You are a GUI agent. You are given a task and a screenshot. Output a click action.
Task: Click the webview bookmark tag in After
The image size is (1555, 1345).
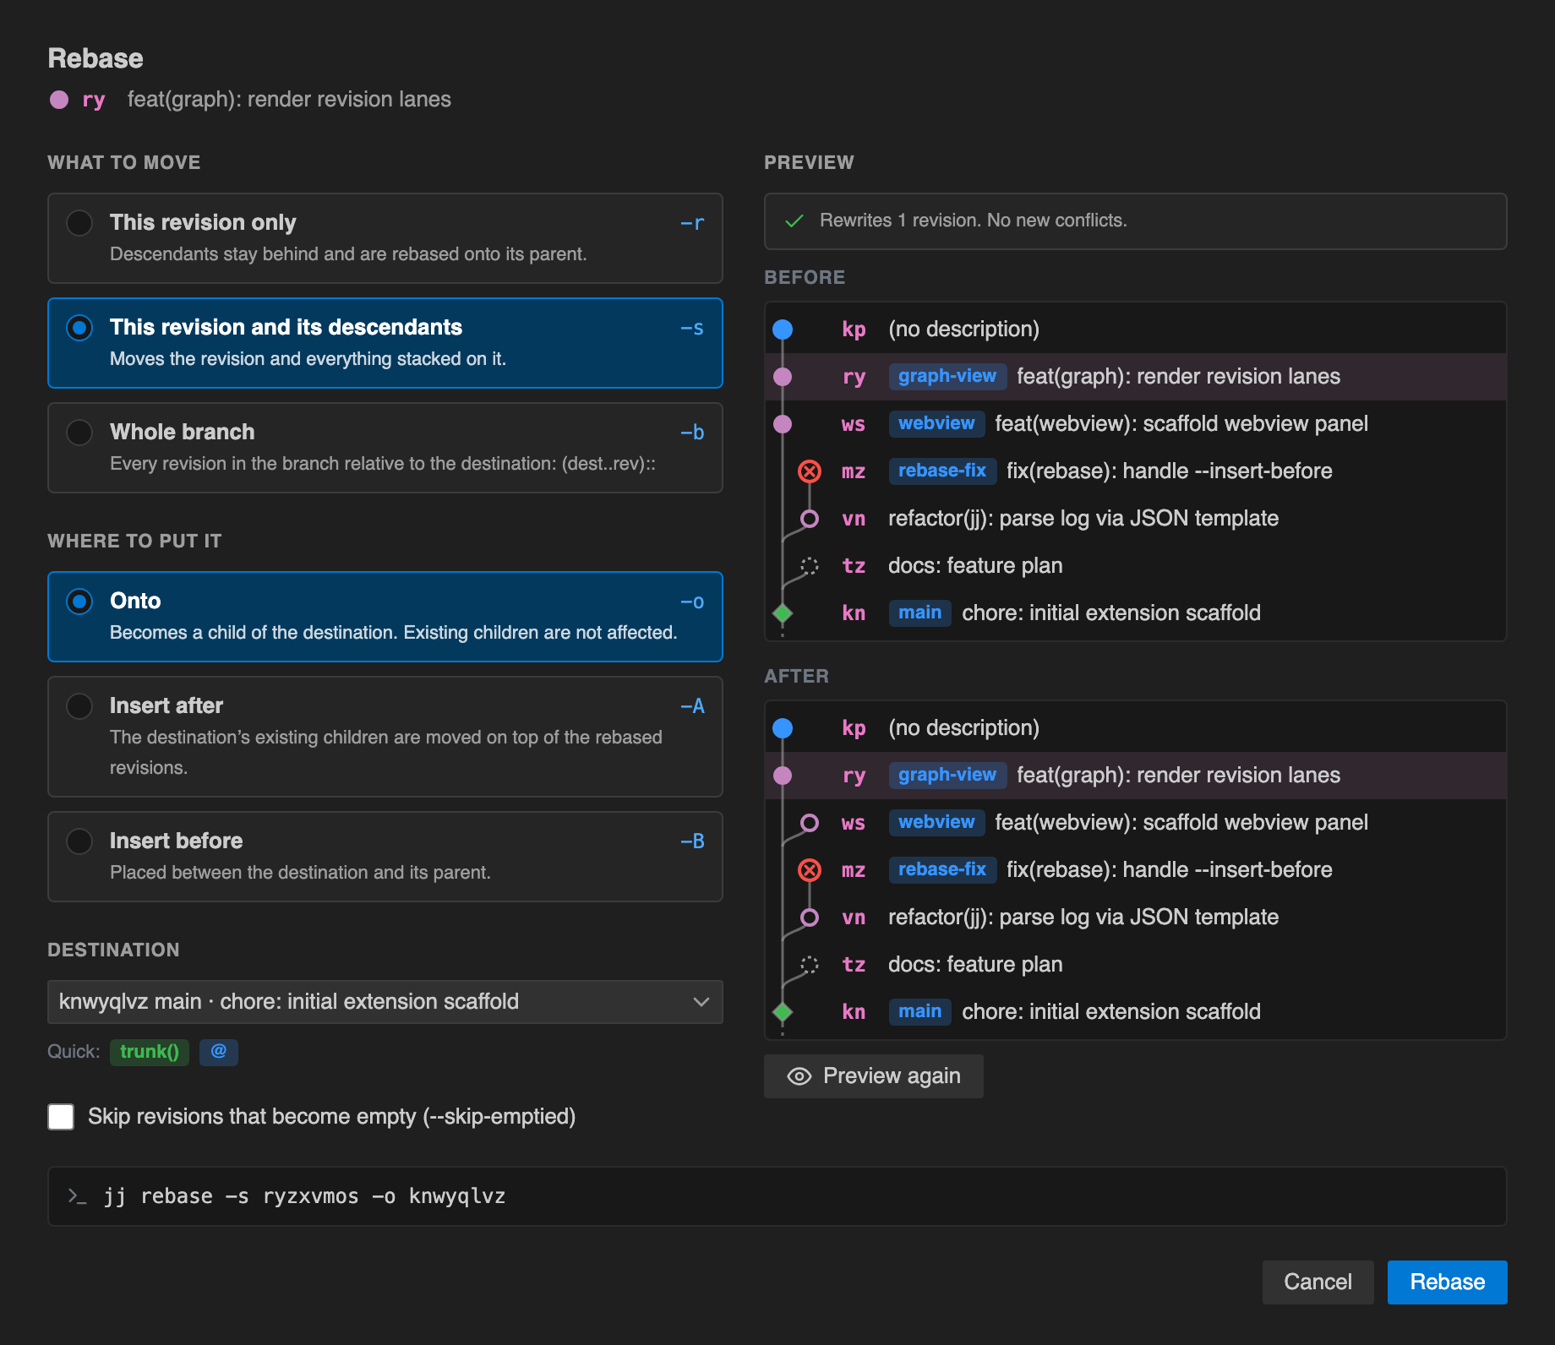point(936,823)
